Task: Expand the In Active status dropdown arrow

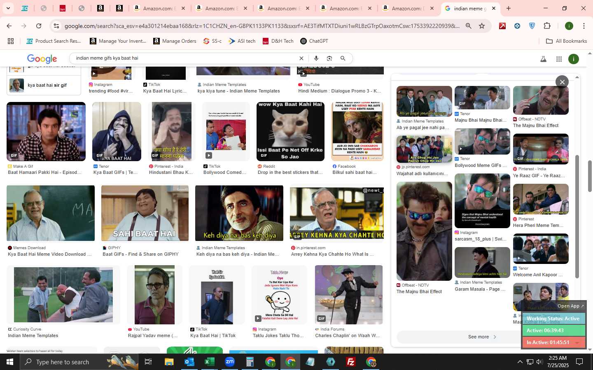Action: (577, 342)
